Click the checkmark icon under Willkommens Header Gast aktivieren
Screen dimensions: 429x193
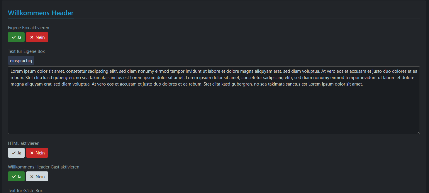[13, 177]
